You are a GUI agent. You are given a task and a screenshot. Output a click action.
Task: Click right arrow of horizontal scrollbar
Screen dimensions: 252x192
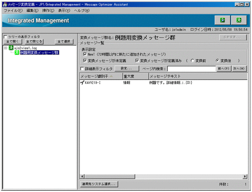coord(245,177)
